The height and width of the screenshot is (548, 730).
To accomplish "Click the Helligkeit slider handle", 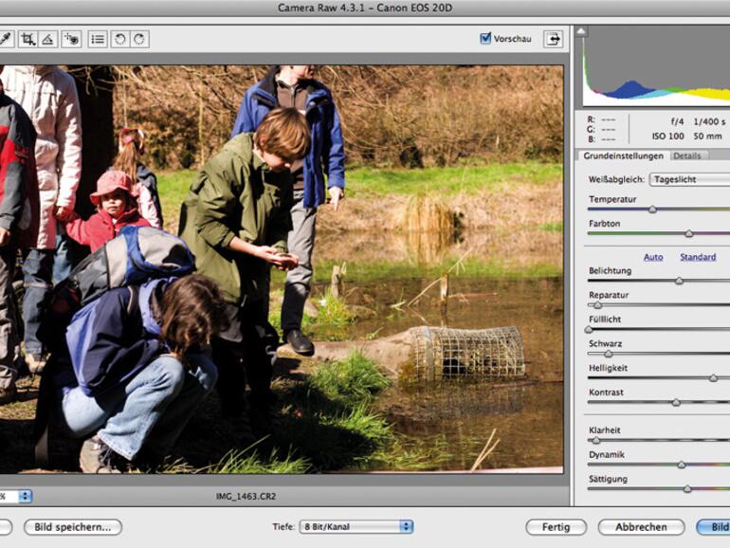I will click(x=713, y=378).
